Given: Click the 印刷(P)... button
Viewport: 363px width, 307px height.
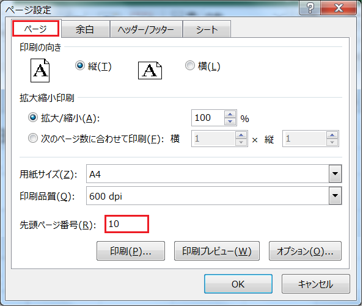Looking at the screenshot, I should (x=131, y=251).
